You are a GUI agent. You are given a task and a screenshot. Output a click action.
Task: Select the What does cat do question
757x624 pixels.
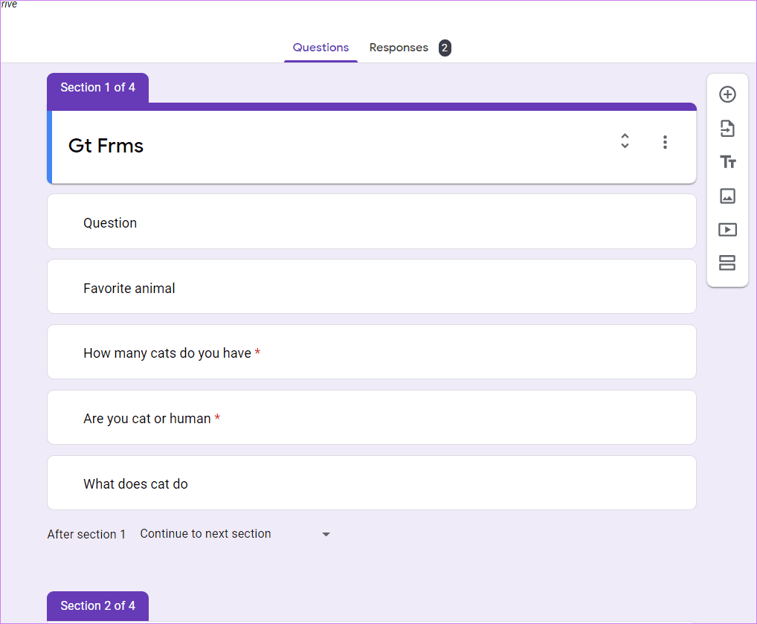(371, 483)
